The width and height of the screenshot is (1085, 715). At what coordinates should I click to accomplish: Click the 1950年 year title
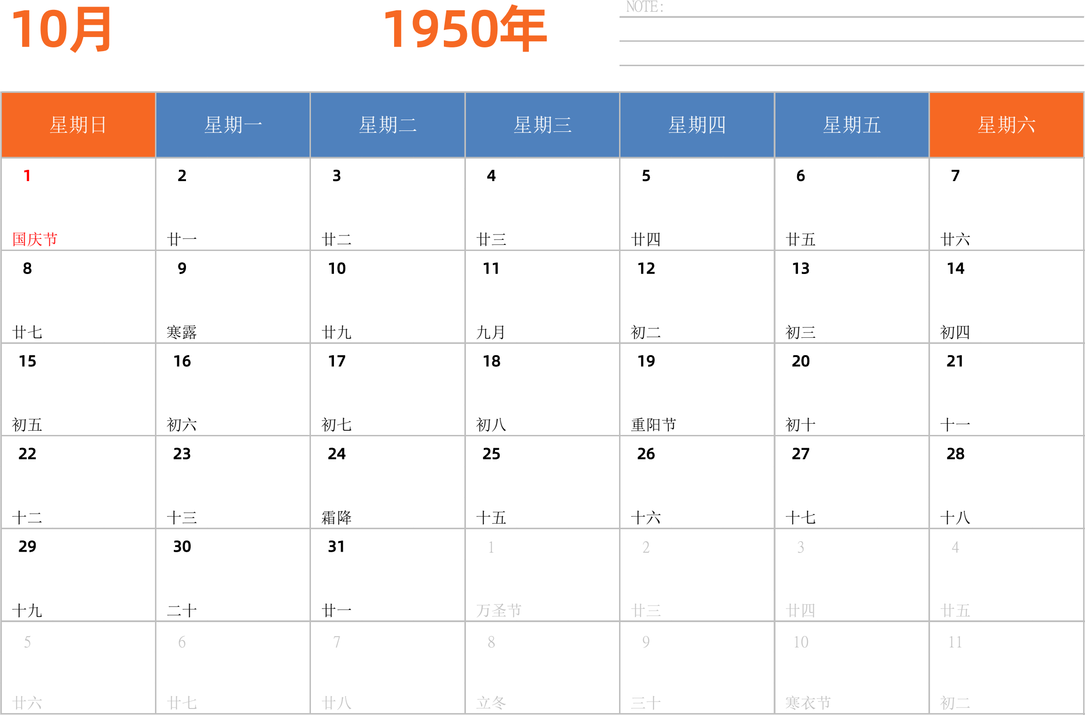click(x=465, y=29)
